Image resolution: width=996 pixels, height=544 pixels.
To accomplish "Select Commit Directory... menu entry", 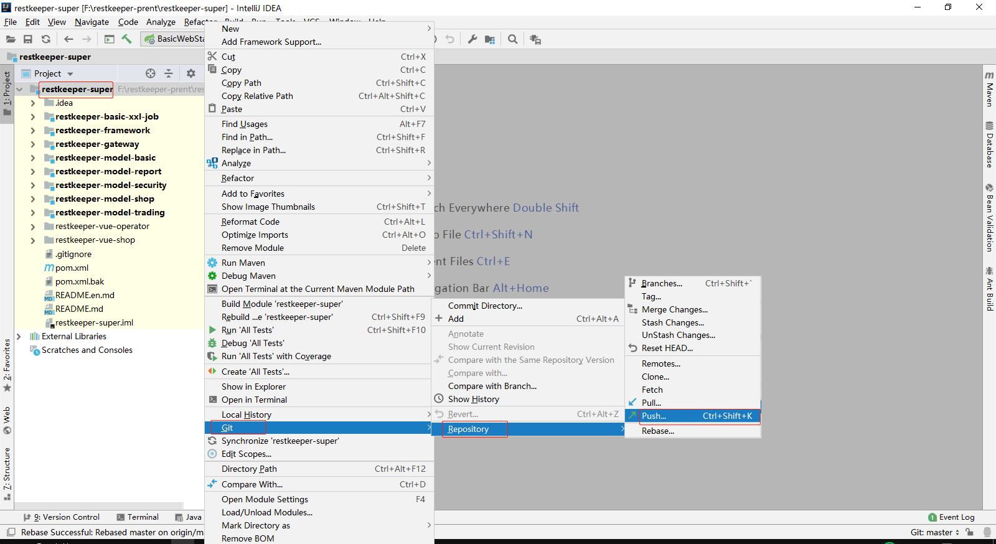I will click(x=528, y=306).
